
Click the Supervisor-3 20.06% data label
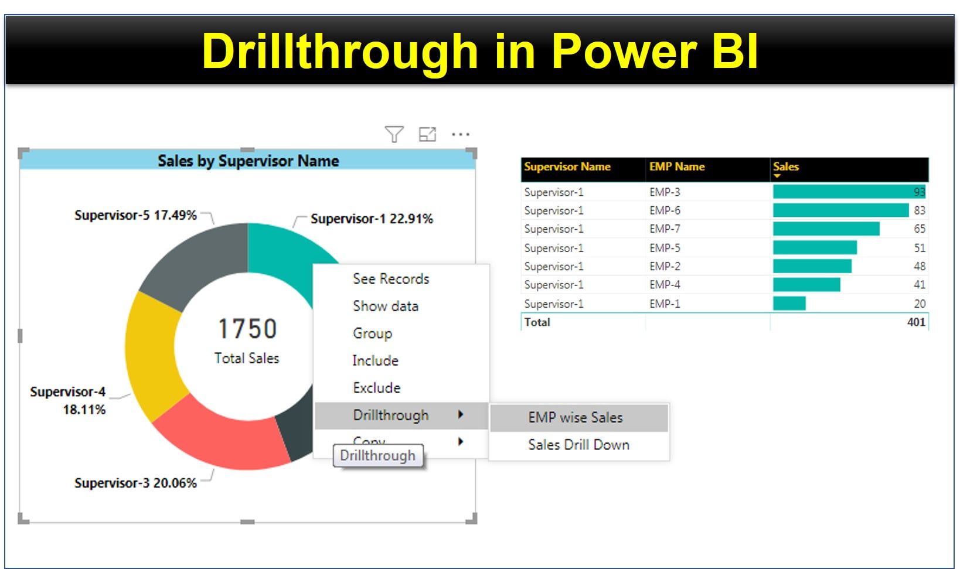(x=135, y=483)
